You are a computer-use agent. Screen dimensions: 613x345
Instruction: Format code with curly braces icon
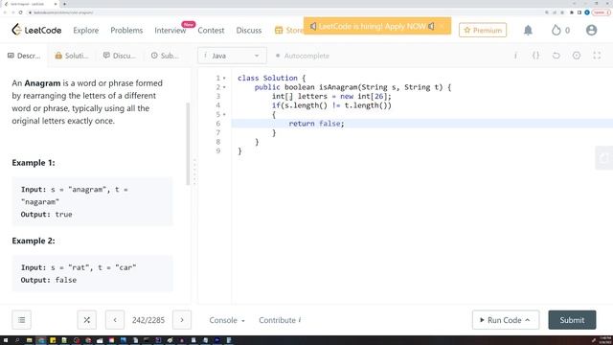pos(535,56)
